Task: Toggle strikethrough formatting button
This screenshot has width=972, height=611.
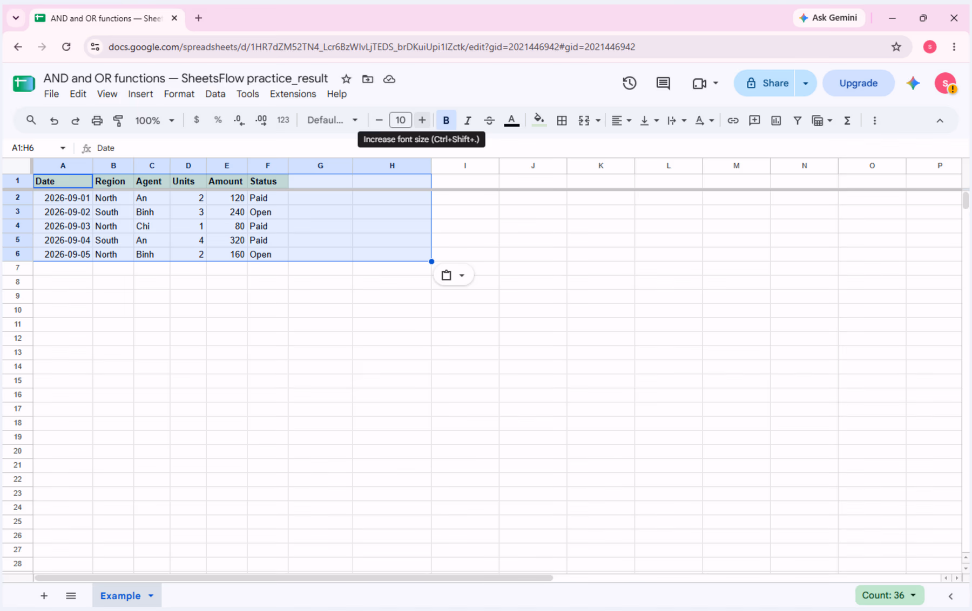Action: click(489, 120)
